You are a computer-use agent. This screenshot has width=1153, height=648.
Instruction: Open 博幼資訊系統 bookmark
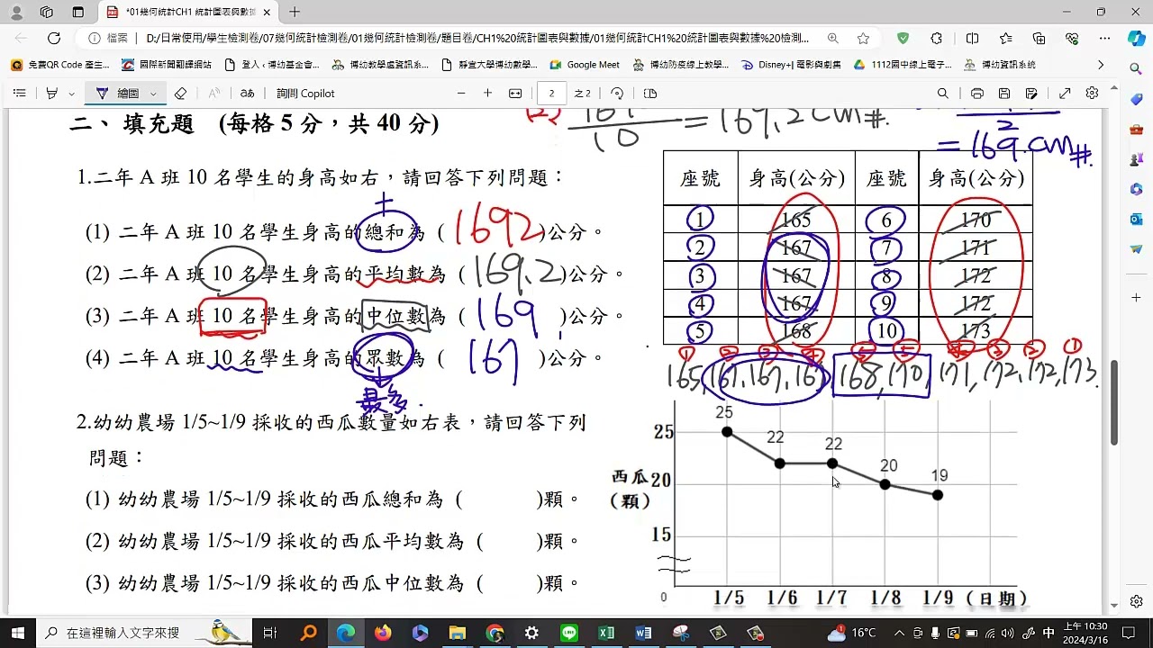tap(1000, 65)
